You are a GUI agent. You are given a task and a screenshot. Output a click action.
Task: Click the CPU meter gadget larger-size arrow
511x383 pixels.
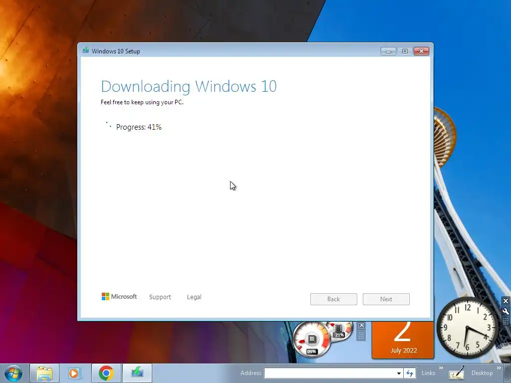(x=361, y=326)
